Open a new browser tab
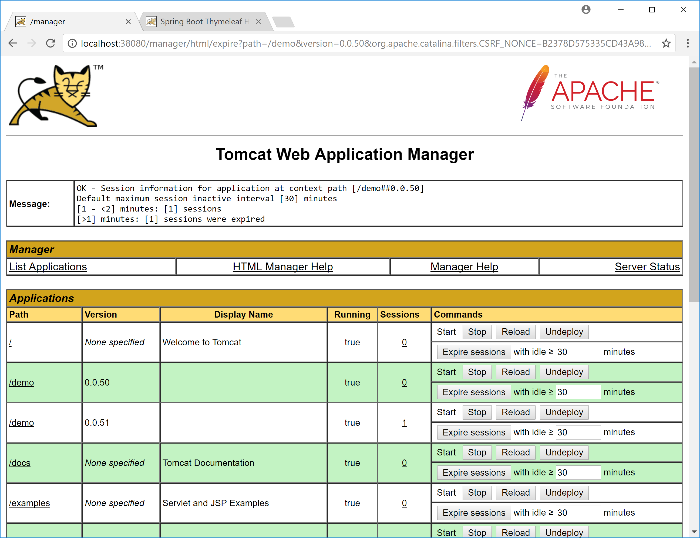The width and height of the screenshot is (700, 538). coord(283,22)
